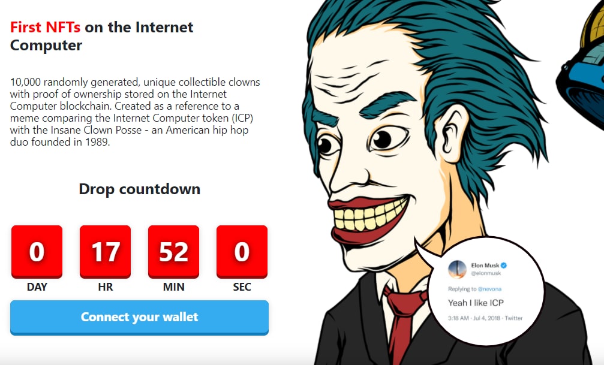604x365 pixels.
Task: Click the clown's grinning mouth
Action: 368,219
